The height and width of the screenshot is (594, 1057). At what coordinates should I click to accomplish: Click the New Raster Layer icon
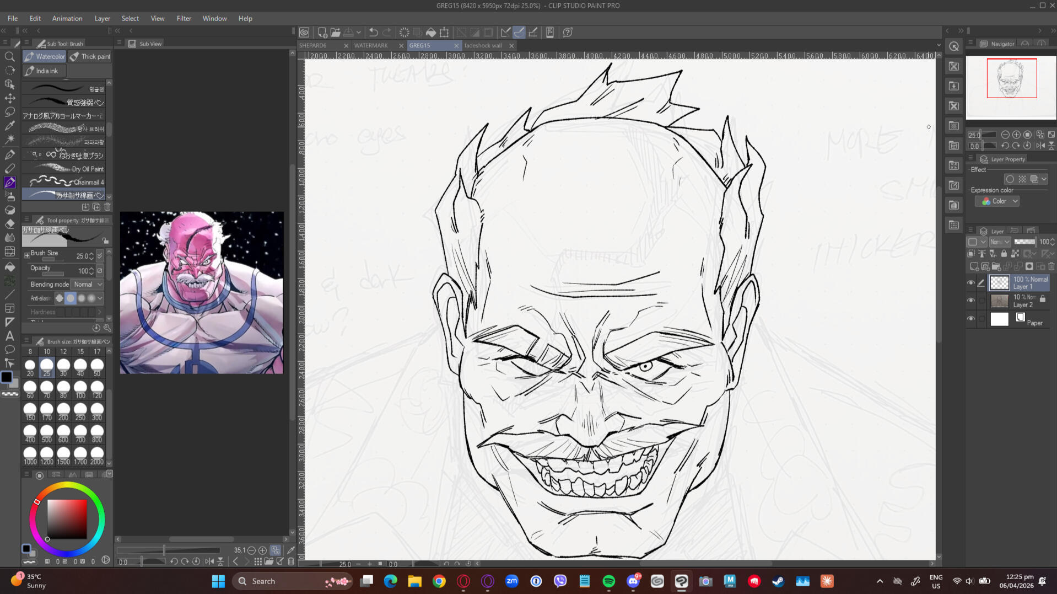point(974,267)
